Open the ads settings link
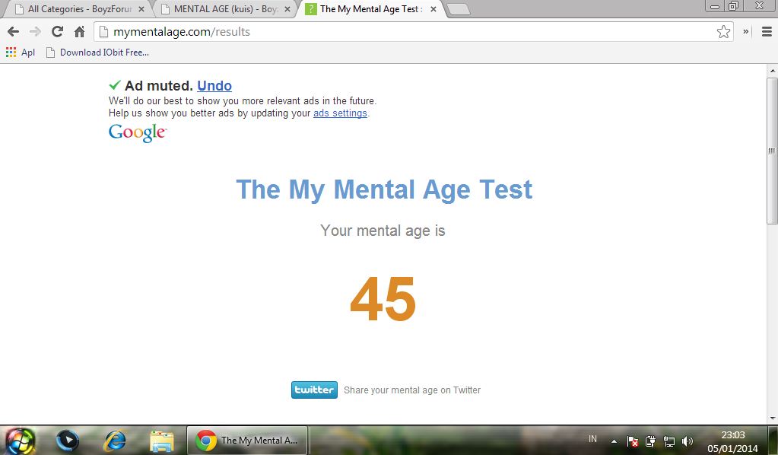Viewport: 778px width, 455px height. click(340, 113)
